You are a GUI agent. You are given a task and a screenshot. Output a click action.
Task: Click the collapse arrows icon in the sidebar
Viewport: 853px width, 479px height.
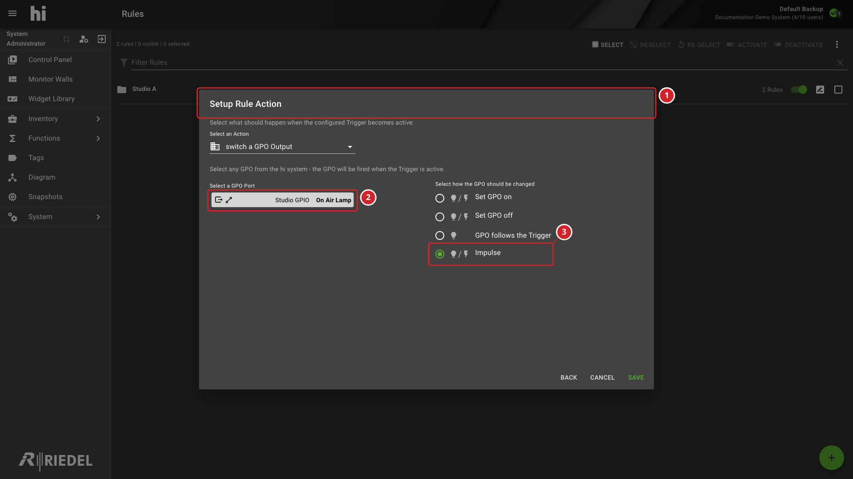pyautogui.click(x=66, y=39)
